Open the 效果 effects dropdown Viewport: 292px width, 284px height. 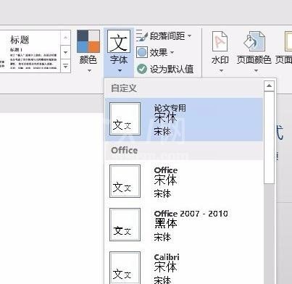click(155, 52)
